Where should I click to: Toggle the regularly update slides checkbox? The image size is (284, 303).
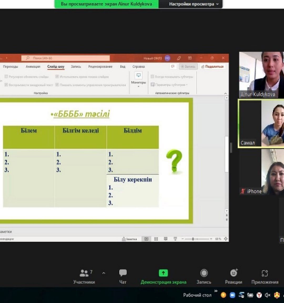click(6, 76)
